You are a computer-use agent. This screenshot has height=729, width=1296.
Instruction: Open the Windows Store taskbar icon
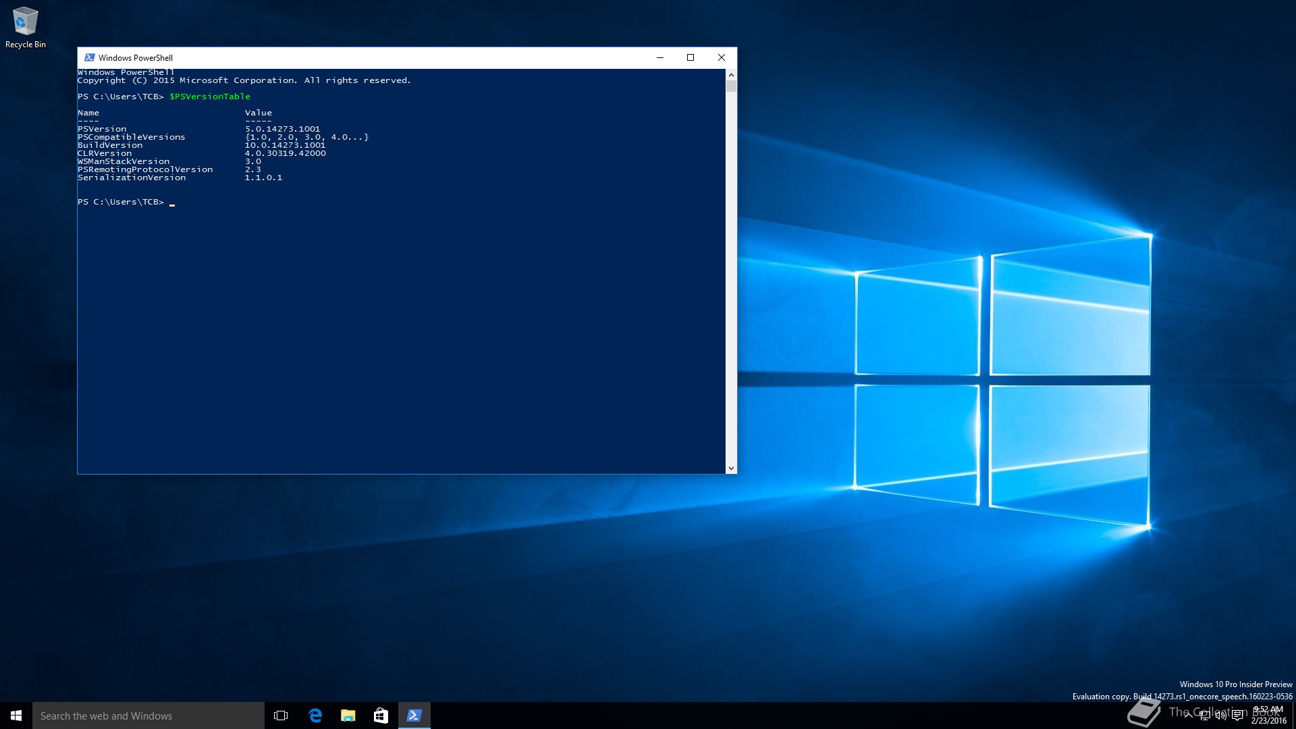click(x=381, y=715)
